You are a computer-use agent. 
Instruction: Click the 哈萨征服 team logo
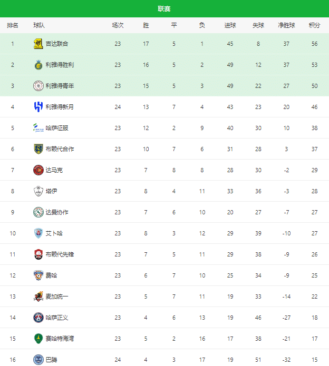38,128
